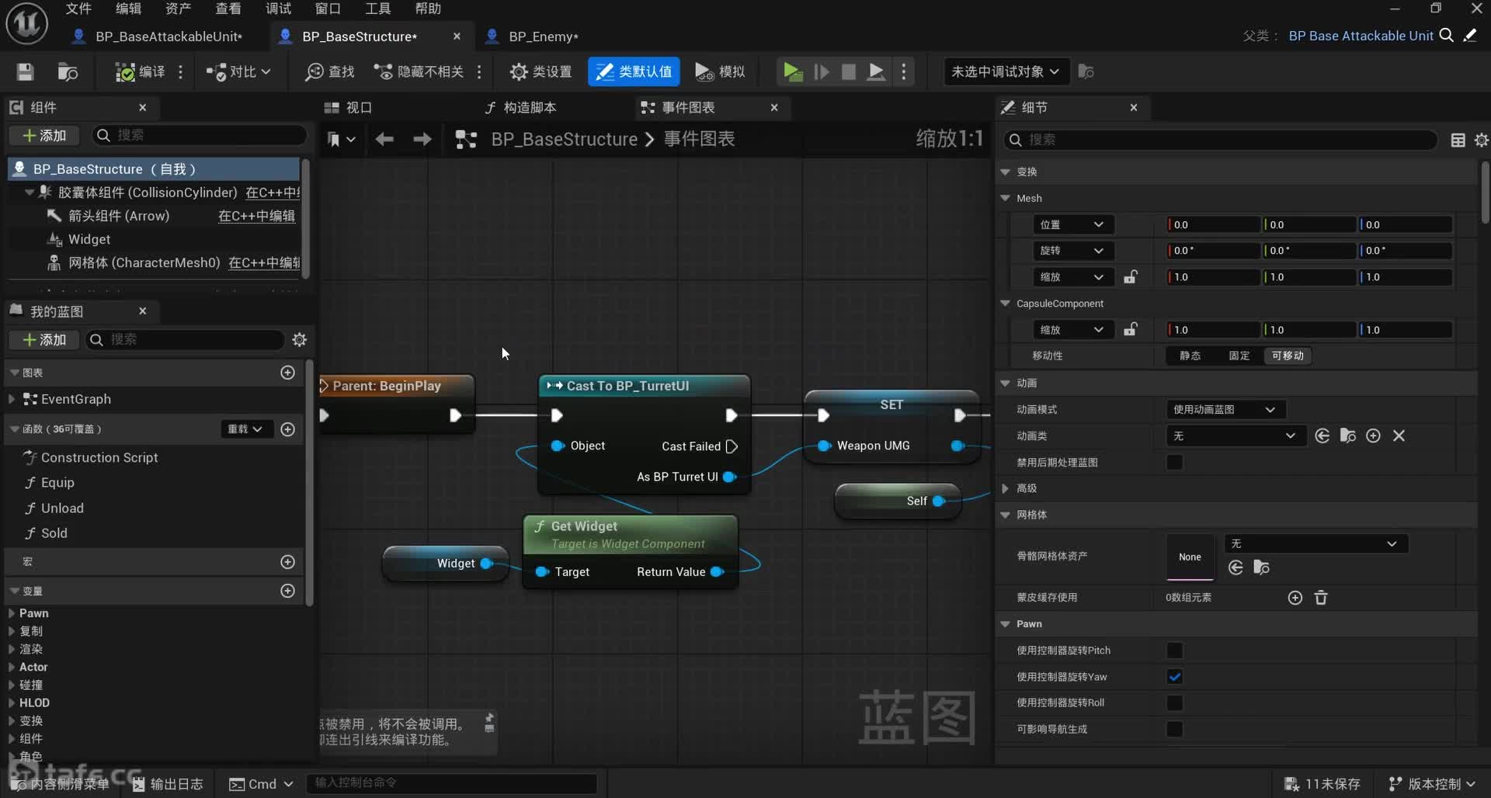Uncheck use controller rotation Yaw
Viewport: 1491px width, 798px height.
1174,677
